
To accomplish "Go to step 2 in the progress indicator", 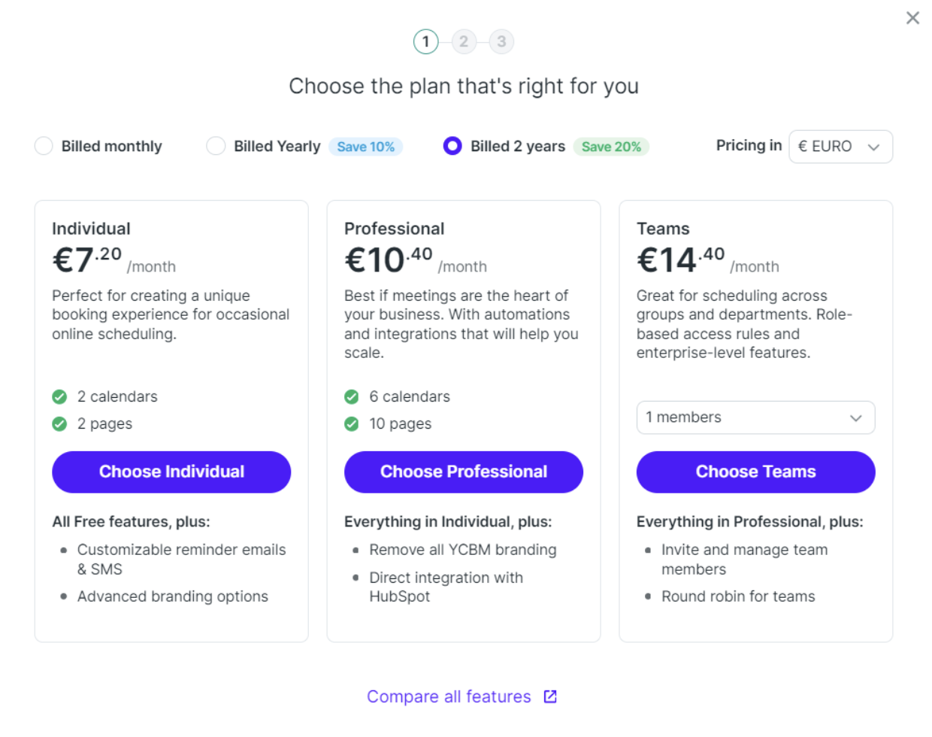I will [464, 41].
